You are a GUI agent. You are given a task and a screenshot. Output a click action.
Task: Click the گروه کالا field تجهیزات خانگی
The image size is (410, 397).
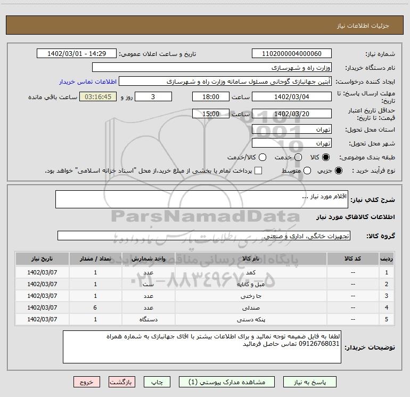coord(204,236)
